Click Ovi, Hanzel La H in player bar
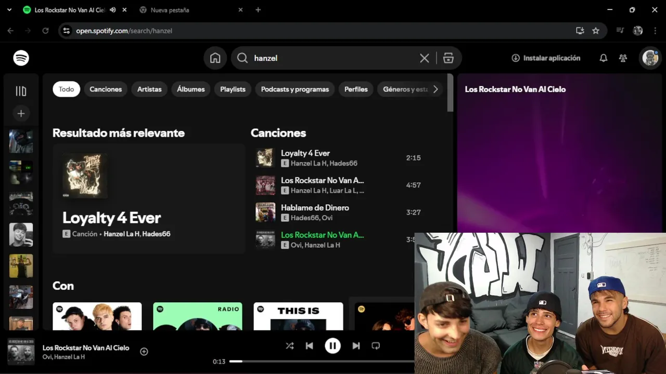The width and height of the screenshot is (666, 374). (63, 357)
